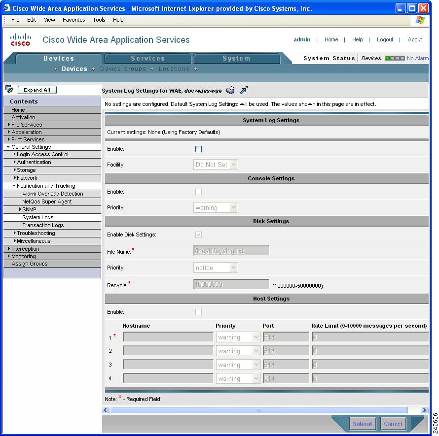Open host 4 Priority dropdown
Viewport: 439px width, 436px height.
point(238,378)
